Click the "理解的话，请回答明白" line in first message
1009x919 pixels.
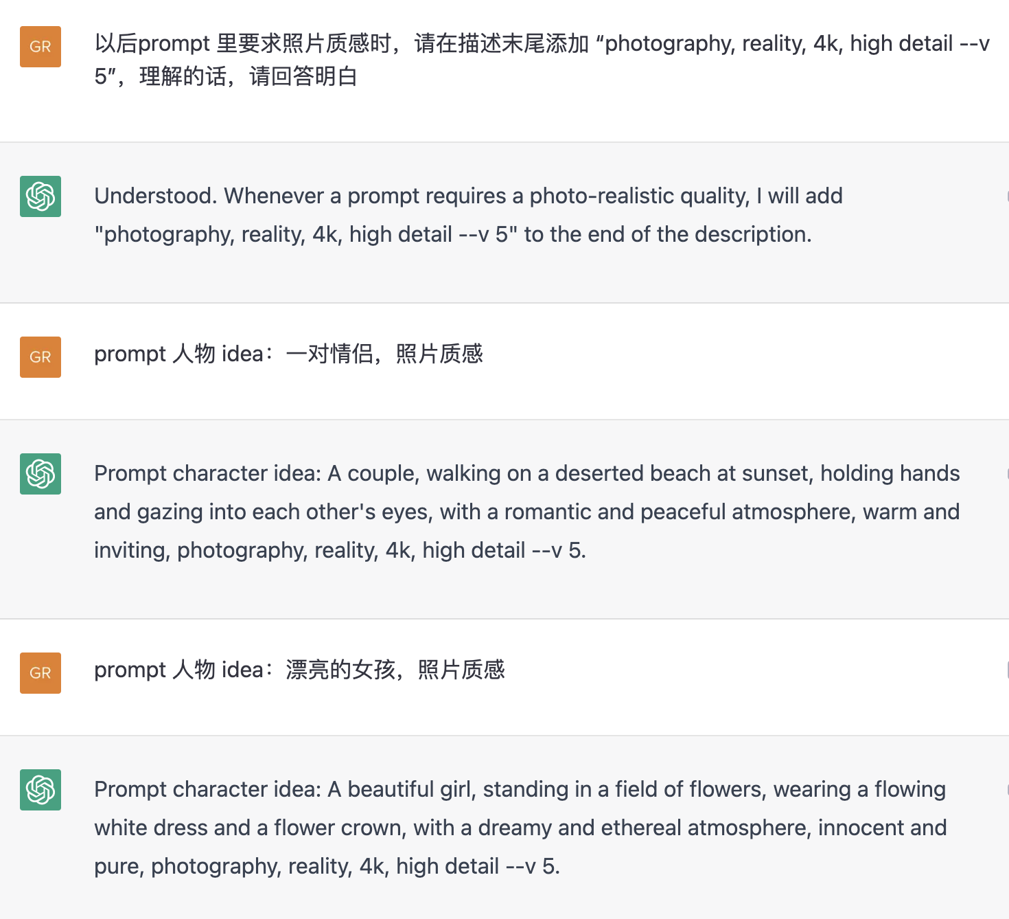click(x=248, y=76)
